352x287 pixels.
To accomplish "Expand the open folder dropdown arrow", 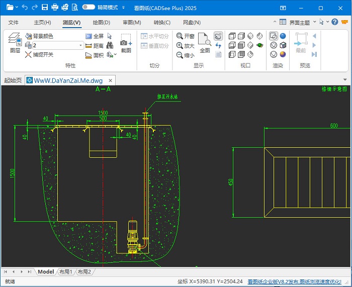I will [17, 8].
